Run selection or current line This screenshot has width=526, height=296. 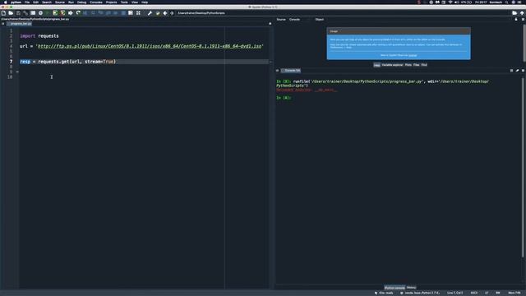pyautogui.click(x=70, y=13)
